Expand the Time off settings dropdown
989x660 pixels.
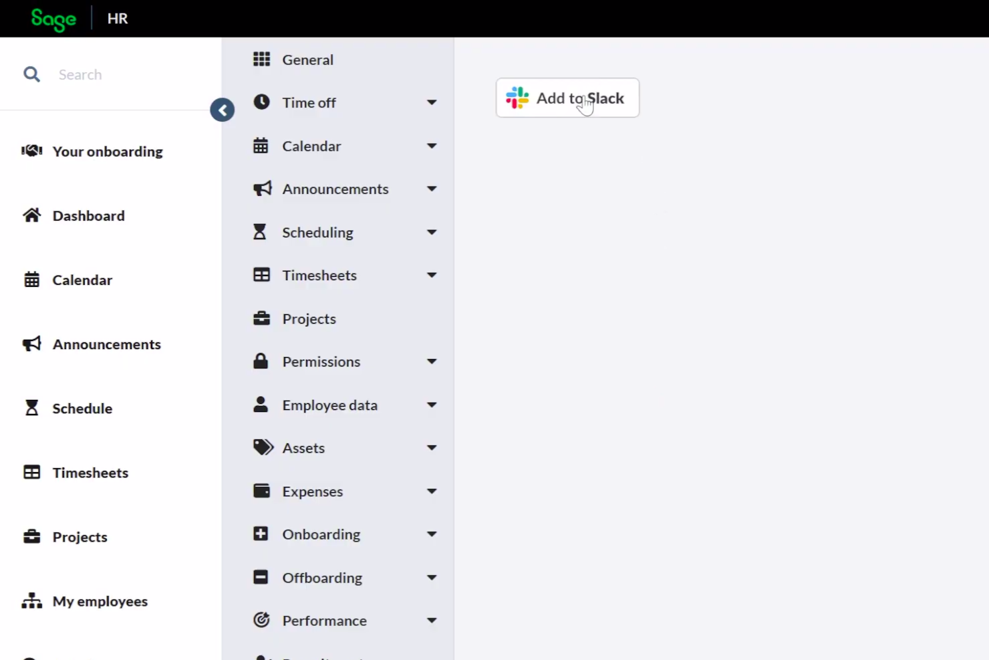[432, 102]
